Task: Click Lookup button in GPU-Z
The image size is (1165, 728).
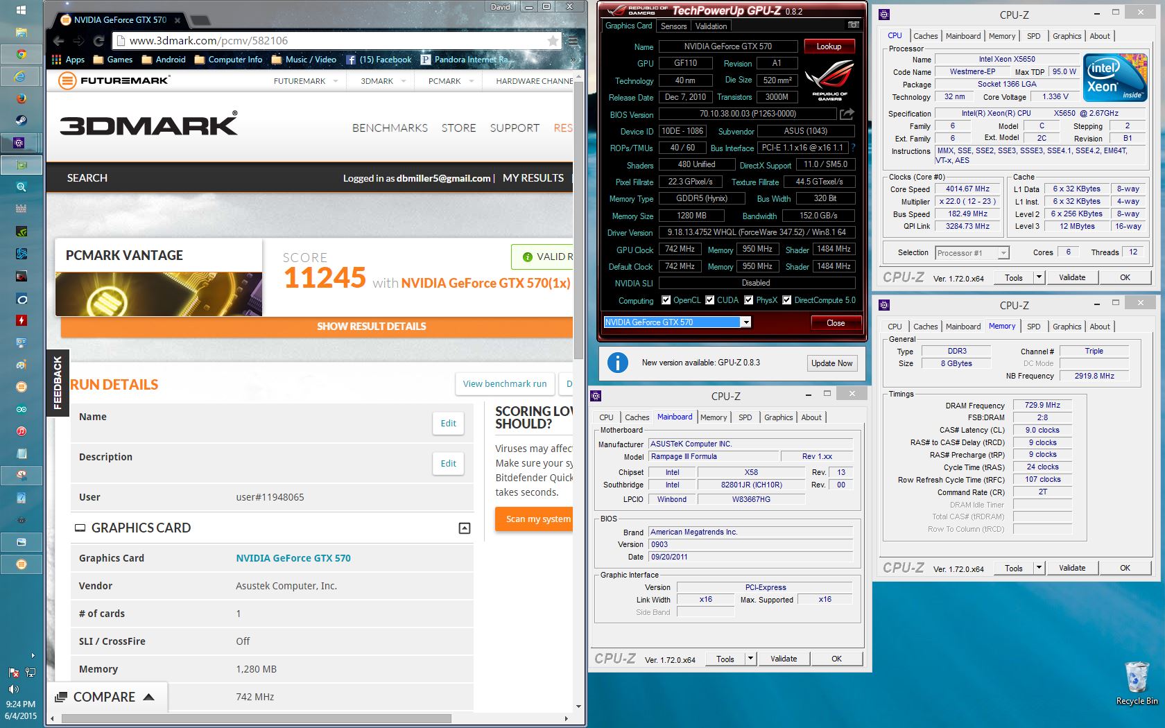Action: (829, 46)
